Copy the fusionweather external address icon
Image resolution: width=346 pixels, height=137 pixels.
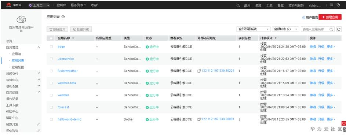[199, 71]
